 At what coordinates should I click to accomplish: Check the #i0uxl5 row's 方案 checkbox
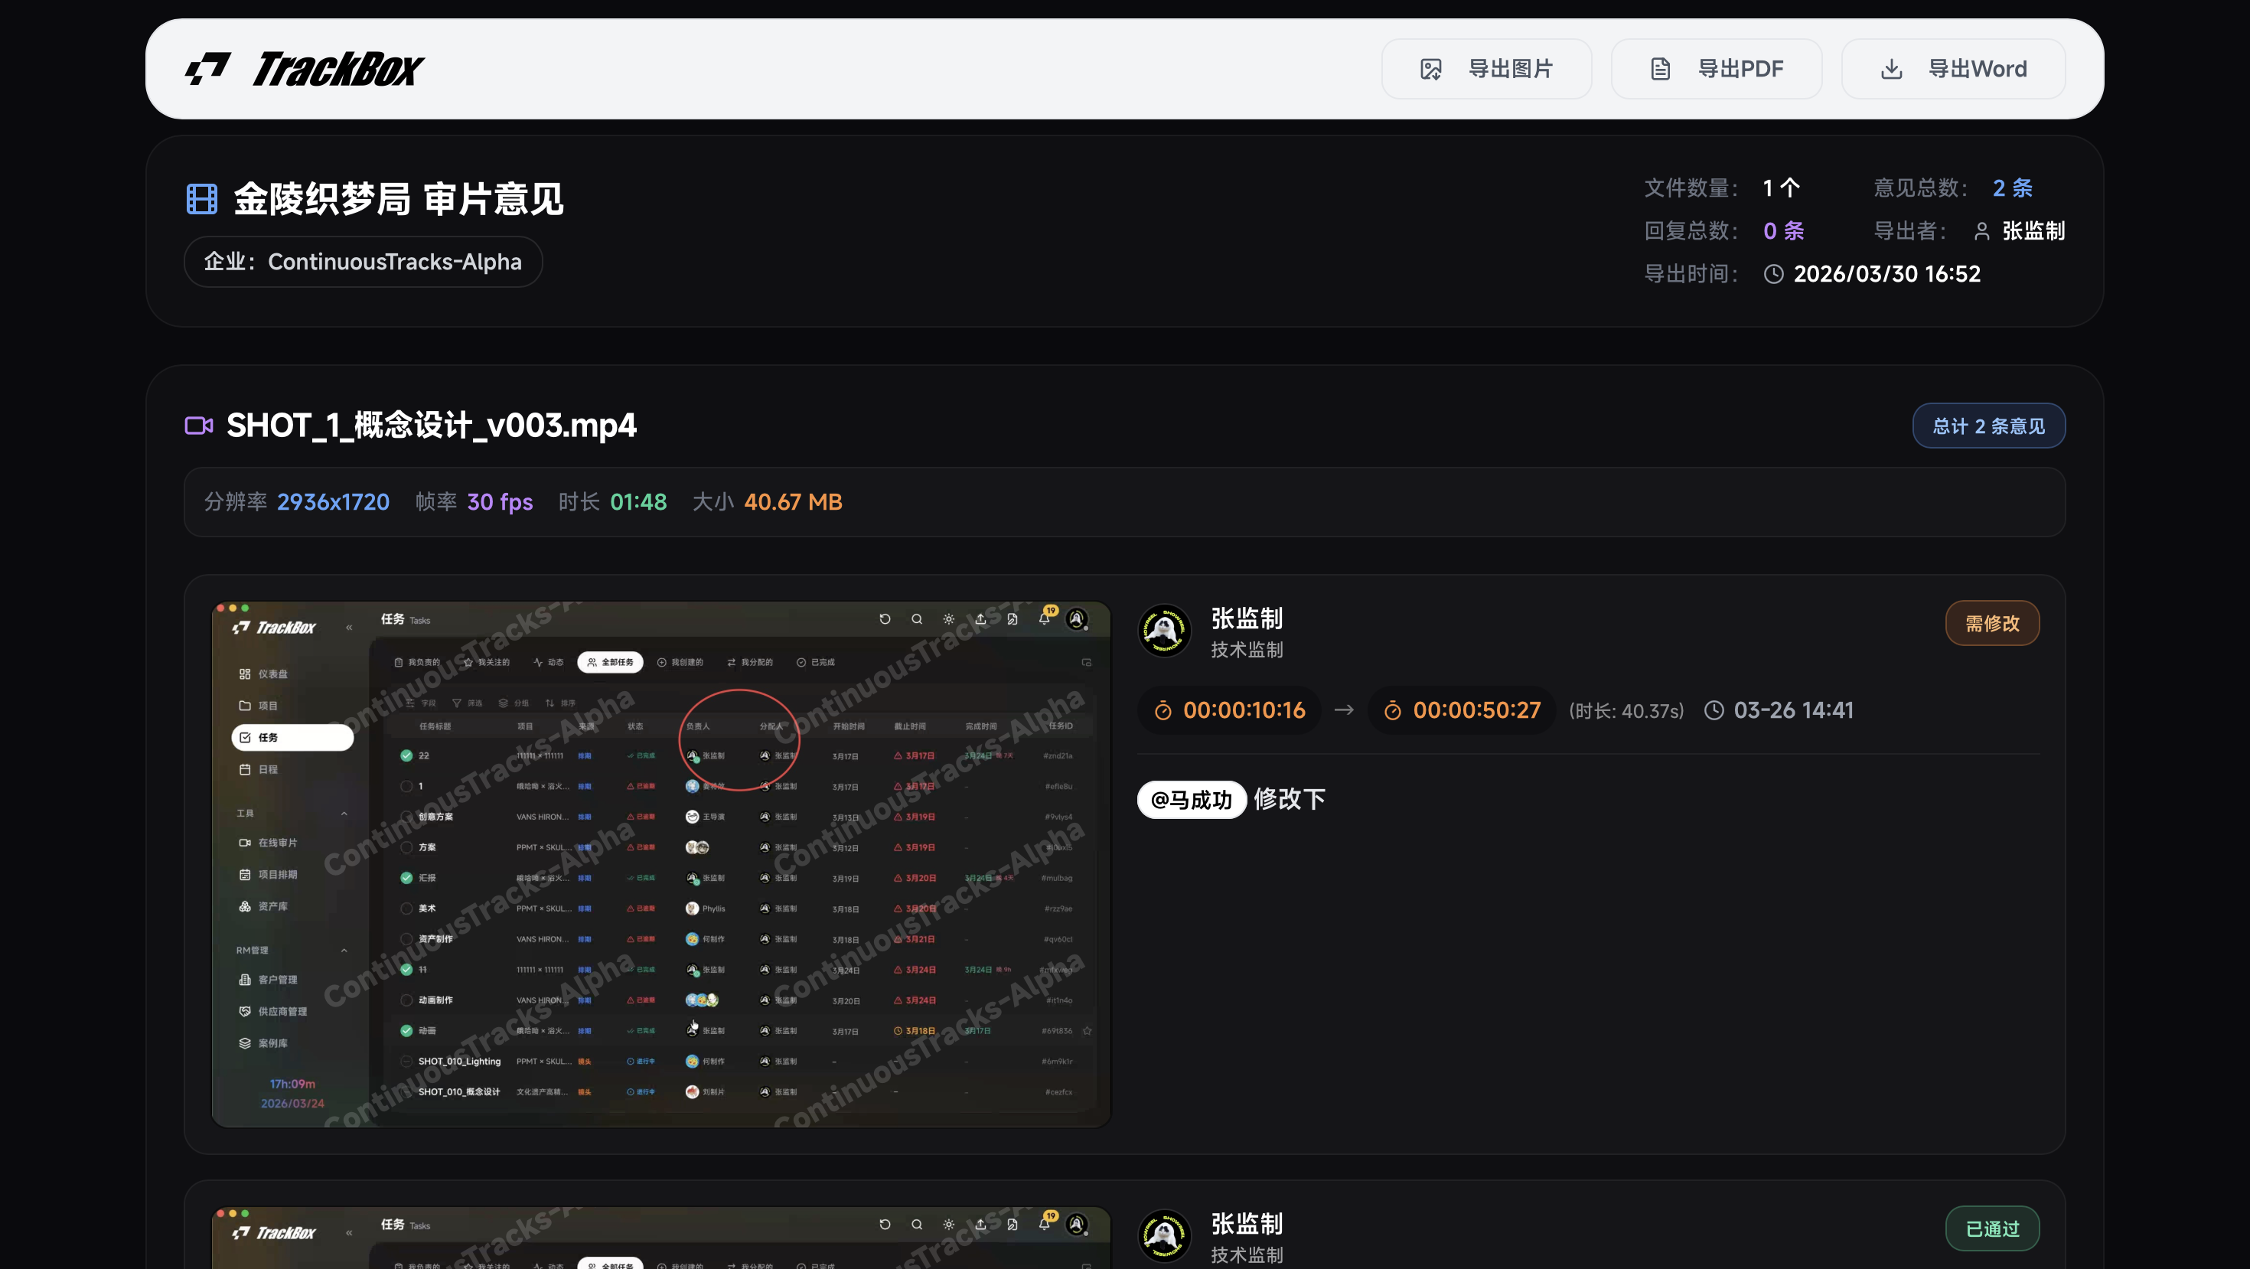pos(406,847)
